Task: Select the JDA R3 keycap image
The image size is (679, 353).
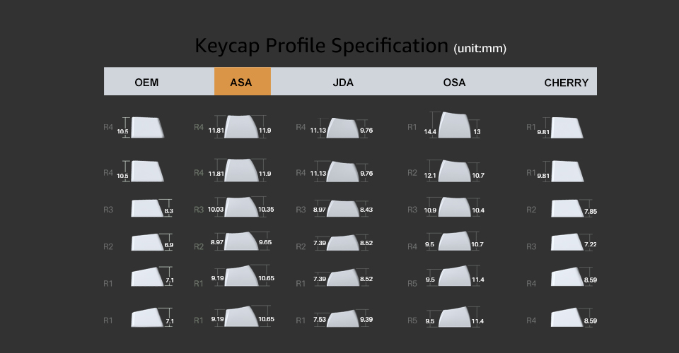Action: [344, 209]
